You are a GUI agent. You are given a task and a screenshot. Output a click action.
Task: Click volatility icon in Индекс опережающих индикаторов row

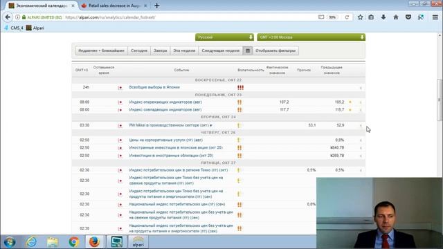[239, 102]
